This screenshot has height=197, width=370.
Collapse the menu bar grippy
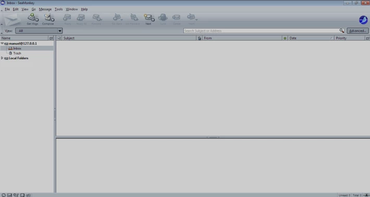click(x=2, y=9)
